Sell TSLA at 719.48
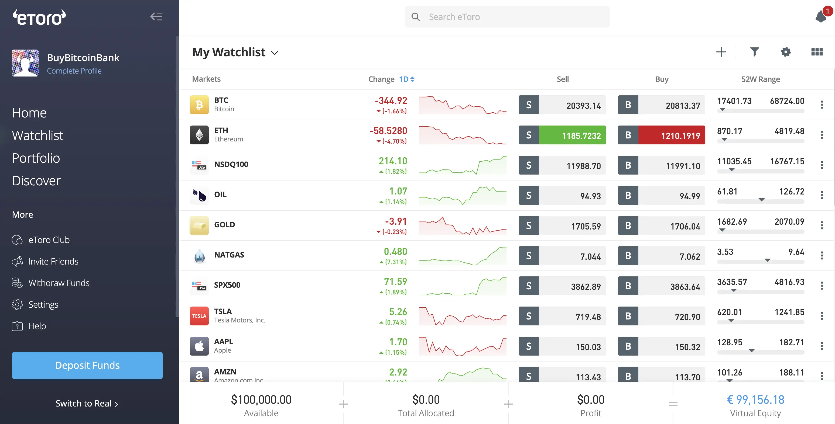This screenshot has height=424, width=835. click(562, 315)
